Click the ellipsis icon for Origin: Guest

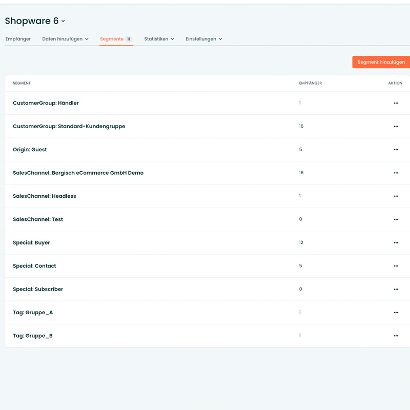396,150
